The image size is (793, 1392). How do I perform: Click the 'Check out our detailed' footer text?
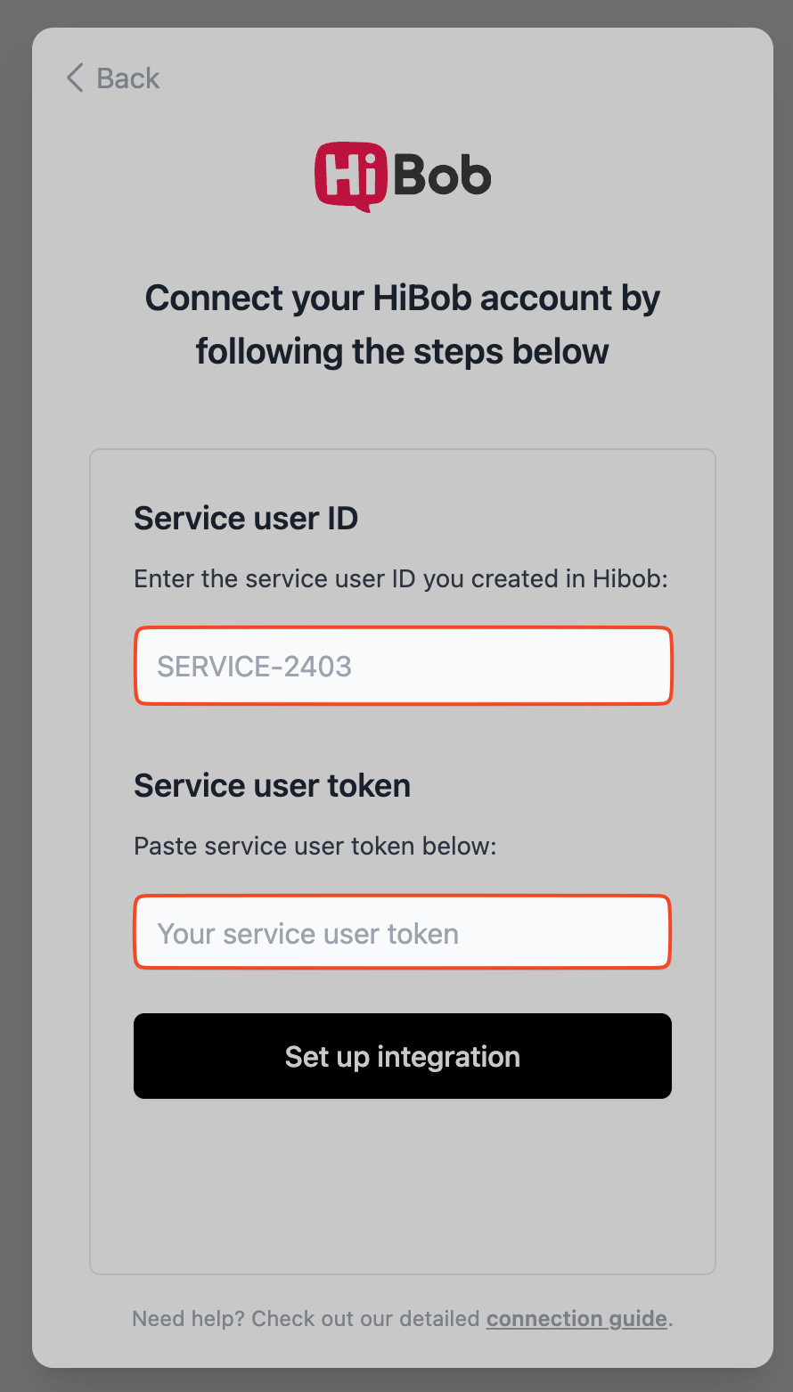[x=365, y=1318]
